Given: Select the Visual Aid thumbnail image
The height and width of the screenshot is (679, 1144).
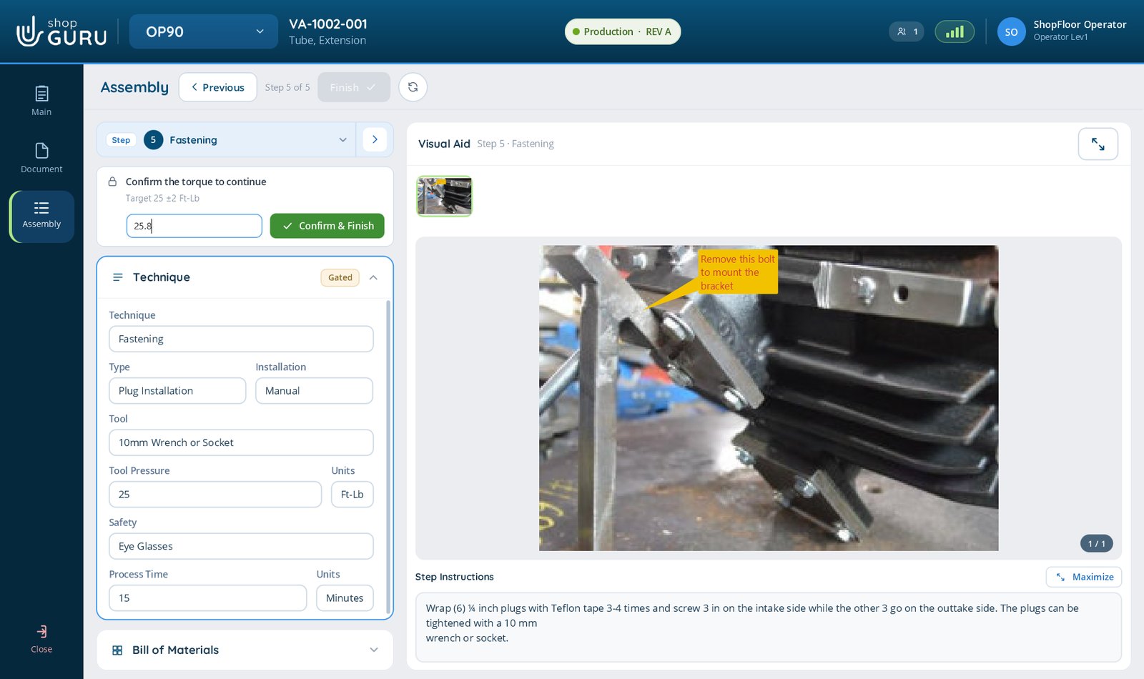Looking at the screenshot, I should coord(444,196).
